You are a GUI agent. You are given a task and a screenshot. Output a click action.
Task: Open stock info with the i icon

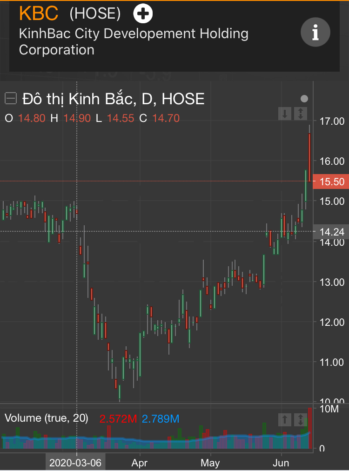(315, 32)
